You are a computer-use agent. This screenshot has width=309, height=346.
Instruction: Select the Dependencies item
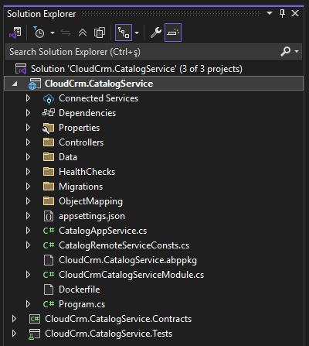(x=87, y=113)
